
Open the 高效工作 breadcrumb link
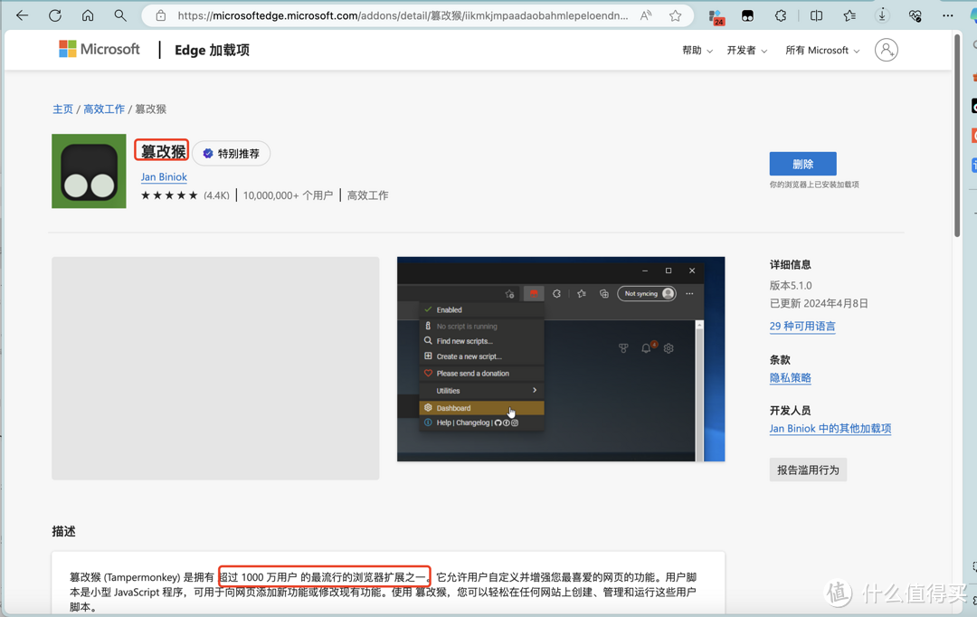pos(104,109)
